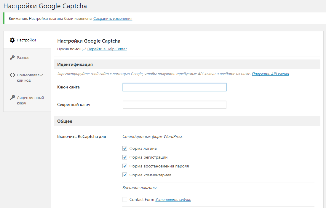Click the wrench icon beside Разное
The width and height of the screenshot is (326, 208).
pyautogui.click(x=12, y=57)
